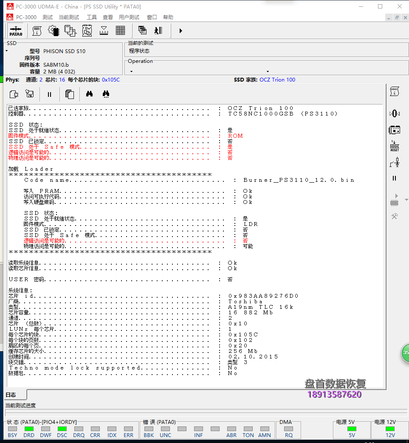Image resolution: width=409 pixels, height=443 pixels.
Task: Open the 用户测试 menu
Action: [129, 17]
